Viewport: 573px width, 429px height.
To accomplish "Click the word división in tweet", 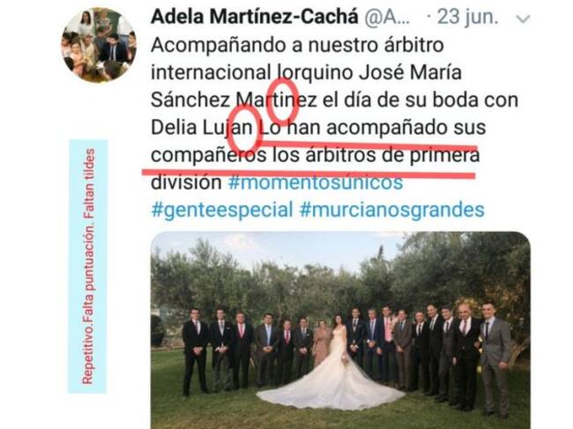I will point(186,182).
